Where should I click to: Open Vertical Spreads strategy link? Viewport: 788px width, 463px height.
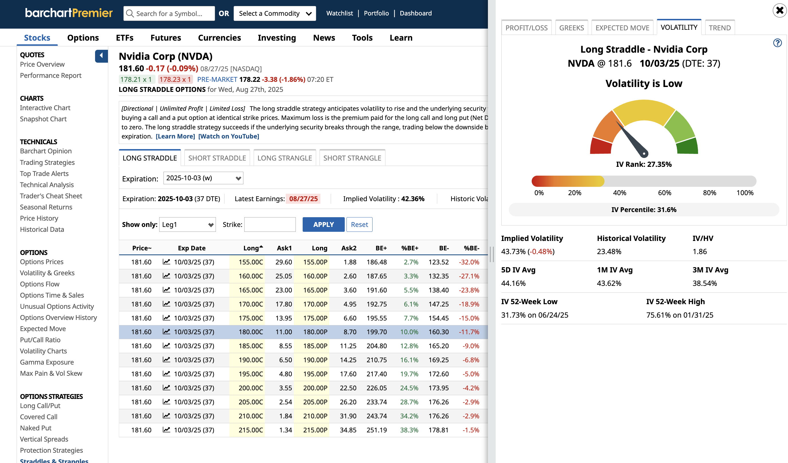coord(44,439)
